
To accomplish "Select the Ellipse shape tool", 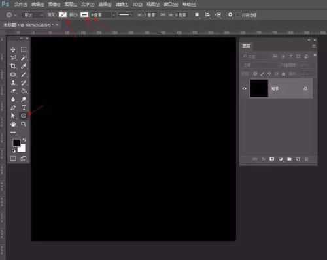I will pyautogui.click(x=24, y=116).
